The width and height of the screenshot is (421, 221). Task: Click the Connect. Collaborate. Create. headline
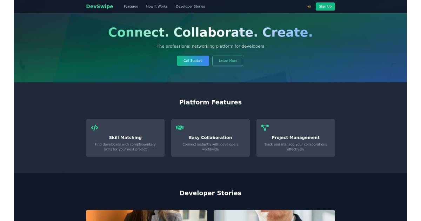(210, 32)
